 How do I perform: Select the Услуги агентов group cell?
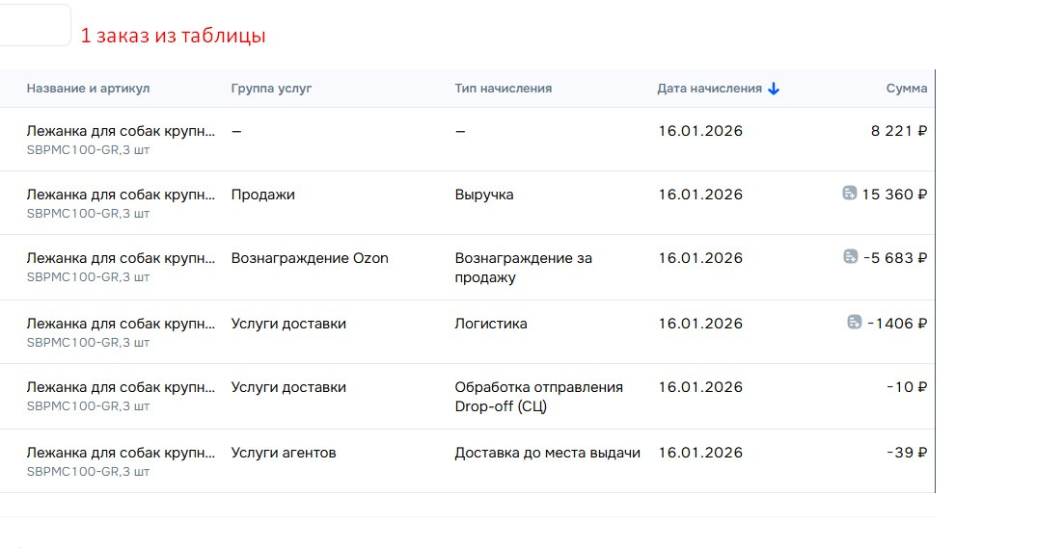(x=284, y=453)
